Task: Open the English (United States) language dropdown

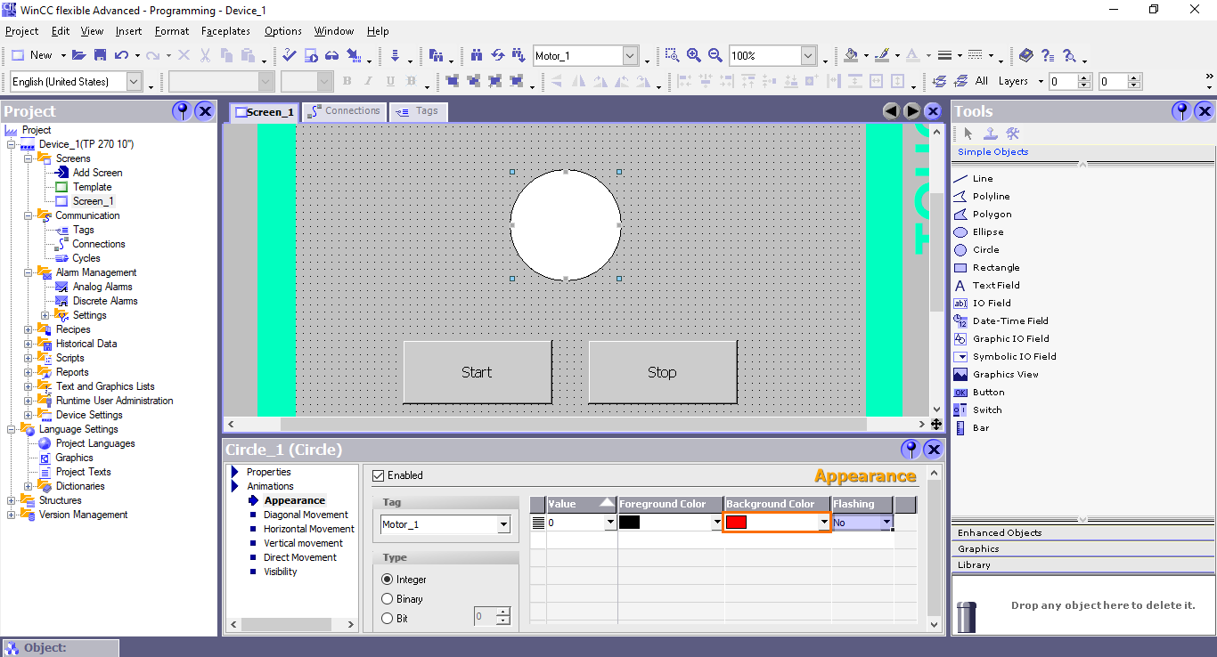Action: tap(134, 81)
